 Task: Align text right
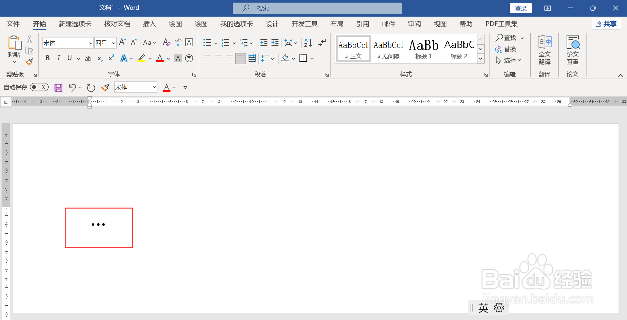(x=230, y=58)
